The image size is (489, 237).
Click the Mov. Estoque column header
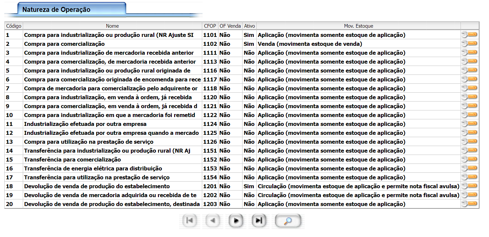(x=358, y=26)
